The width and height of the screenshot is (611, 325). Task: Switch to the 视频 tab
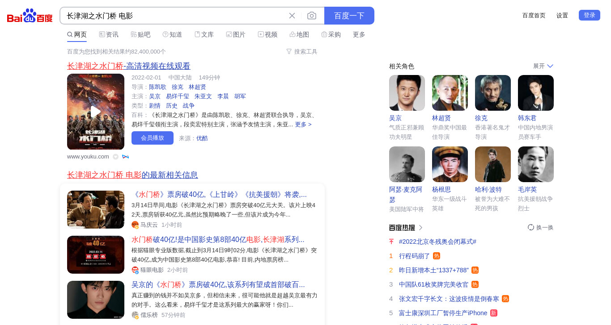[267, 34]
